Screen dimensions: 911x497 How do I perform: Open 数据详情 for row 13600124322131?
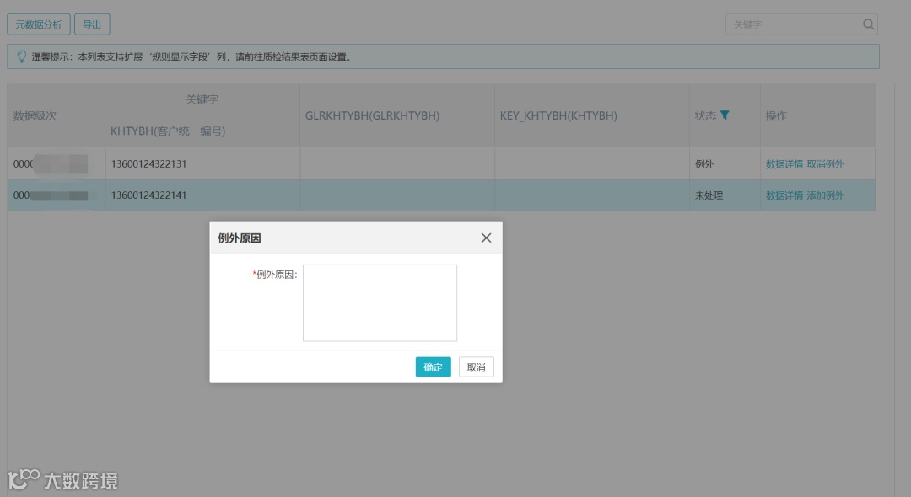pos(784,164)
